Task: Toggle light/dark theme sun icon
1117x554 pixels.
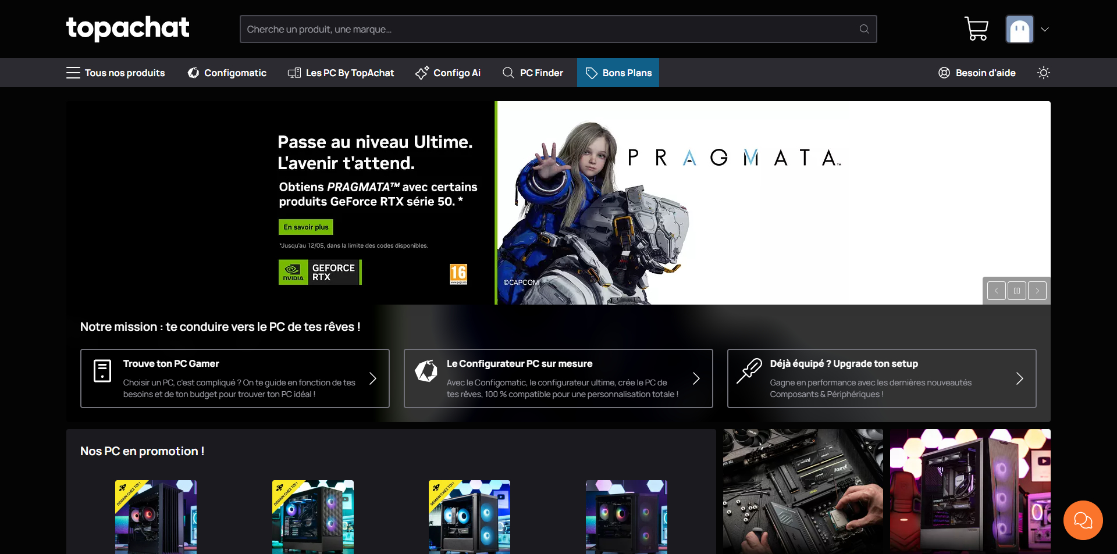Action: pyautogui.click(x=1044, y=73)
